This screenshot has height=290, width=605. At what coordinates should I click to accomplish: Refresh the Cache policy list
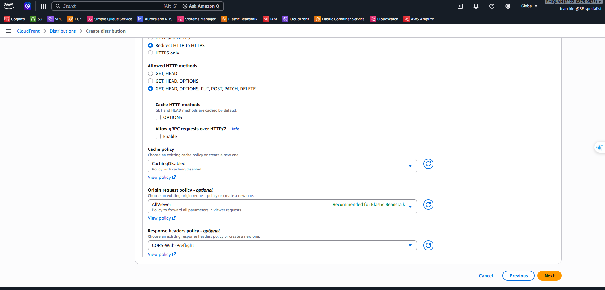(x=428, y=164)
